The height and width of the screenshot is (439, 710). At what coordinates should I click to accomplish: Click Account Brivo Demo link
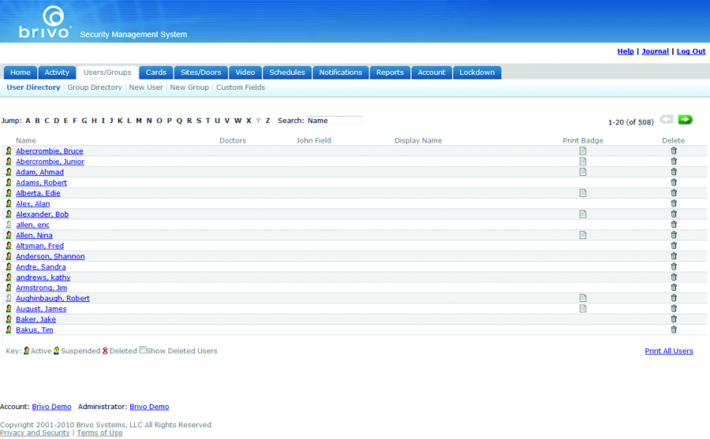pos(51,407)
